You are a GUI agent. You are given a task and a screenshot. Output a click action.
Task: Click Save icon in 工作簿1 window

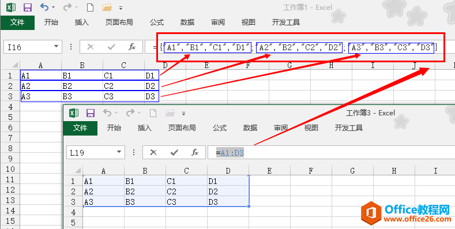click(x=28, y=7)
